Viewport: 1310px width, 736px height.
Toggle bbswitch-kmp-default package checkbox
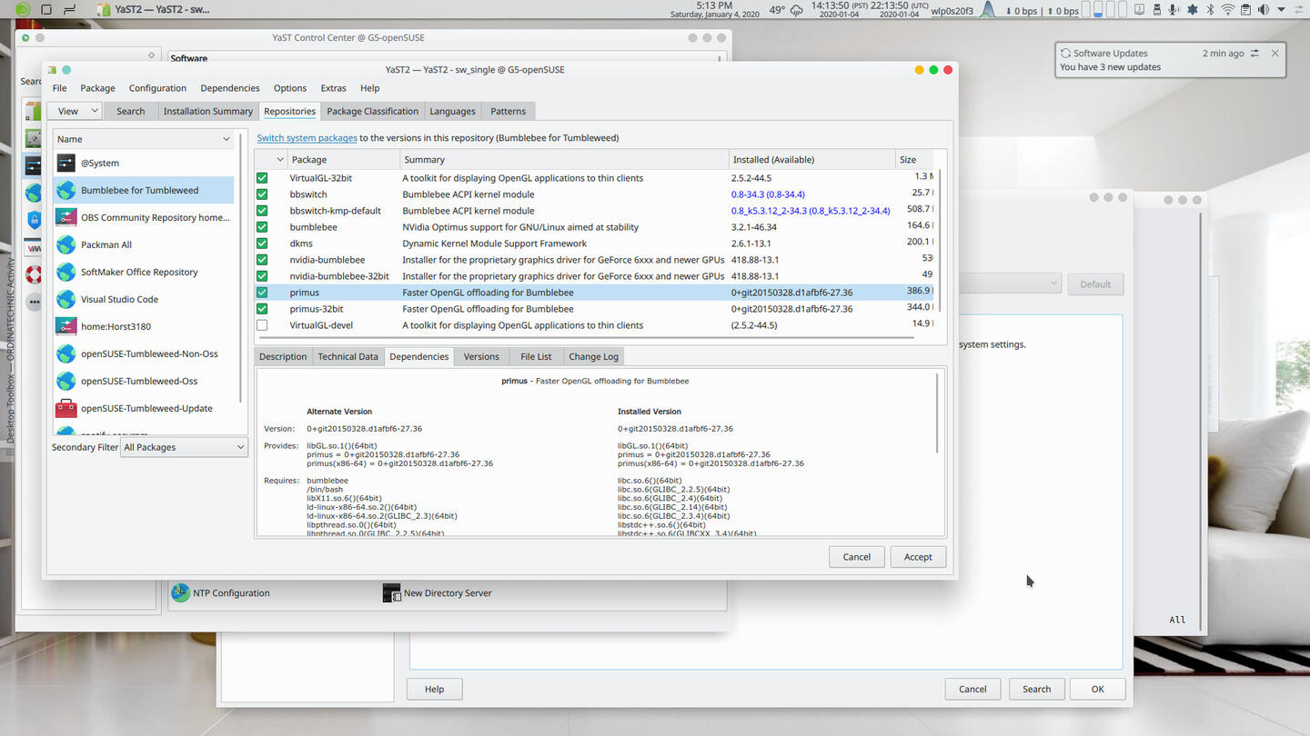coord(262,211)
